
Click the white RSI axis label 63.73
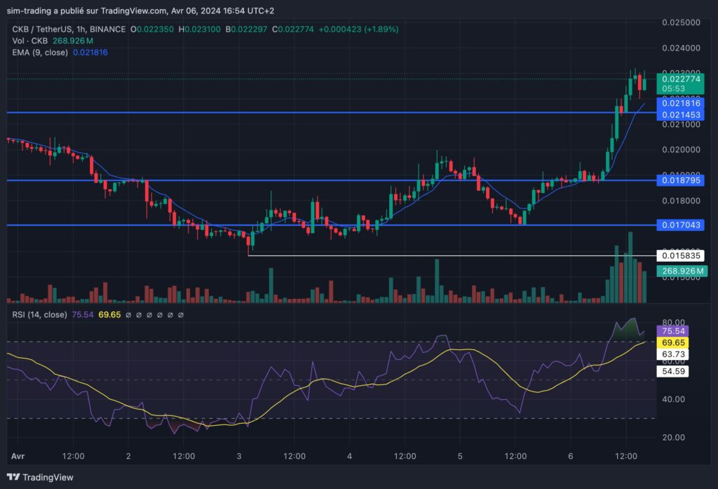pyautogui.click(x=672, y=354)
